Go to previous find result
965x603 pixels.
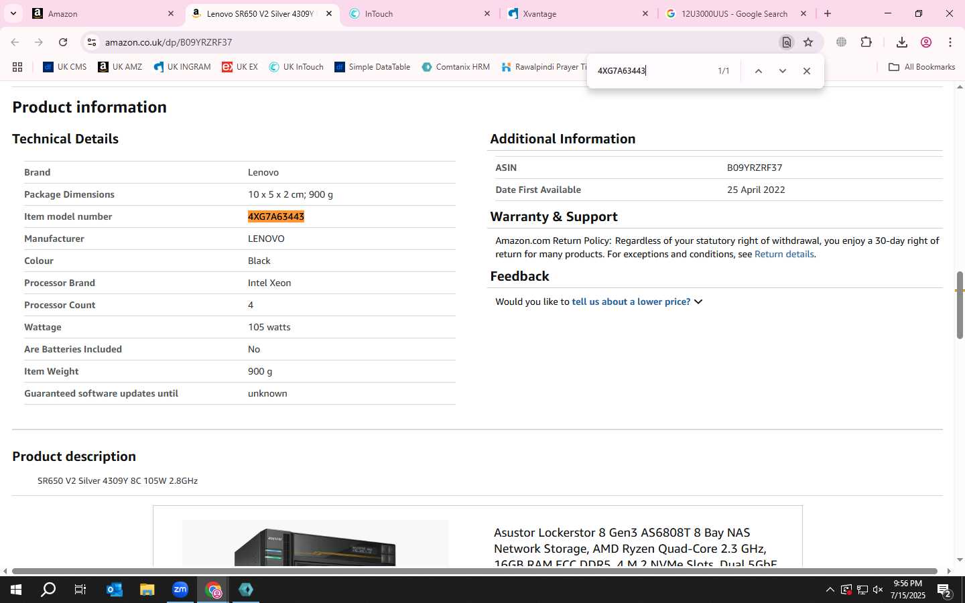tap(759, 71)
